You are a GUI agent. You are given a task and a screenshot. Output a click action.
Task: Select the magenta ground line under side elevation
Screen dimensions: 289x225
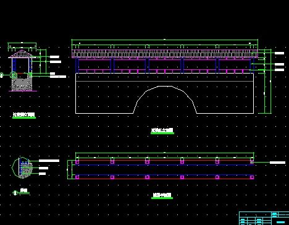(23, 91)
